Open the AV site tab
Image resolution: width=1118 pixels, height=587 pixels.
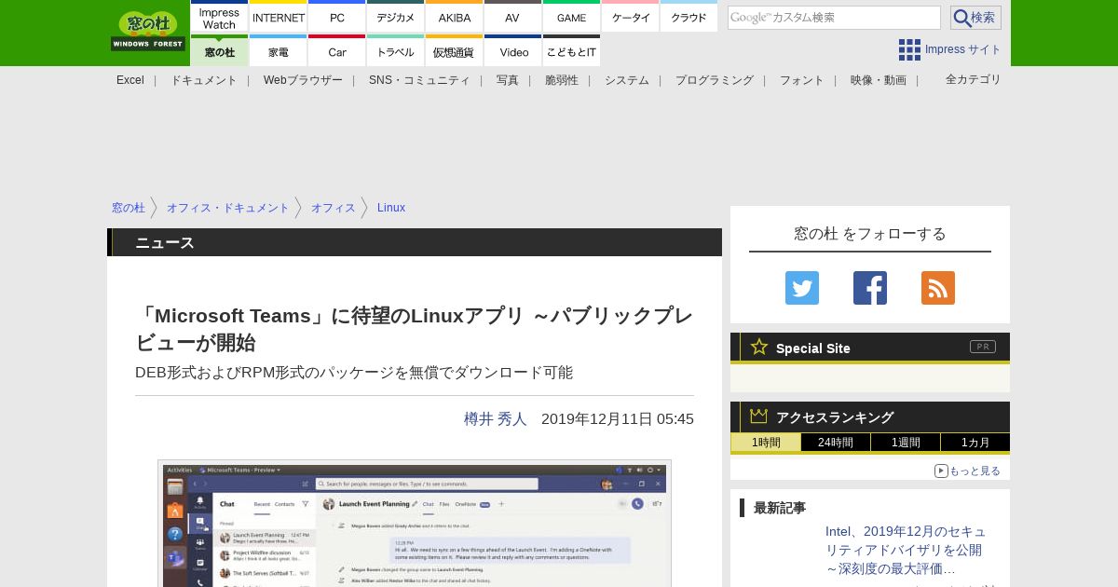pos(512,17)
